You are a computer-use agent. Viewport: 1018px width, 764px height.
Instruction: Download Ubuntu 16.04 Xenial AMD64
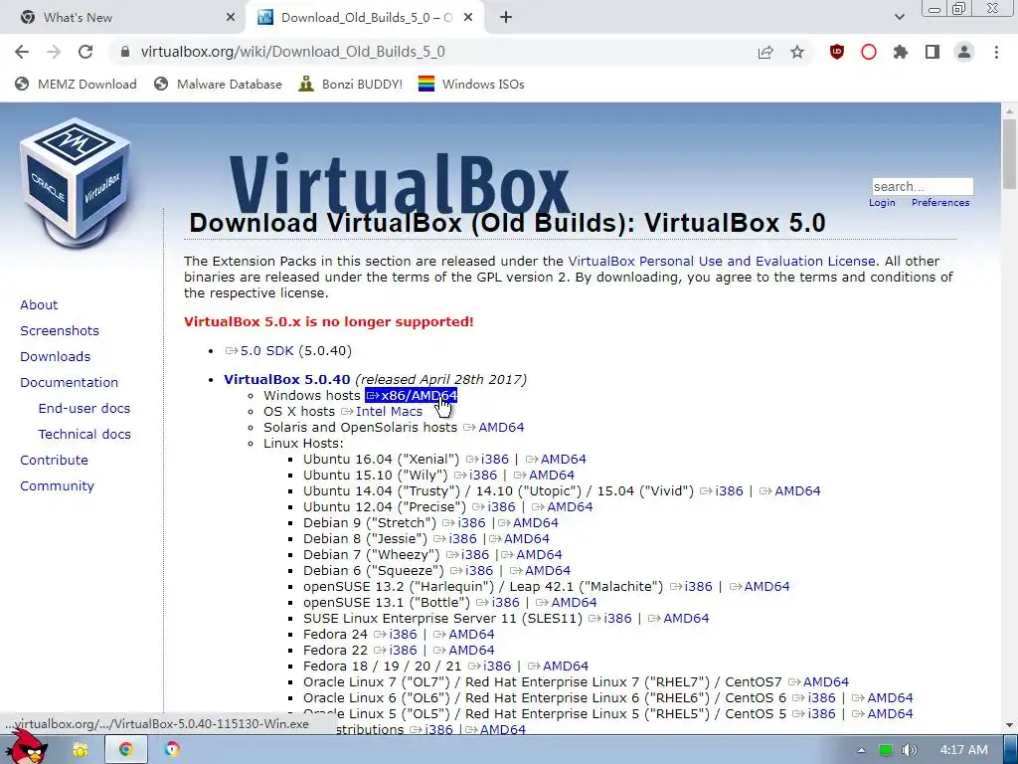pyautogui.click(x=557, y=460)
